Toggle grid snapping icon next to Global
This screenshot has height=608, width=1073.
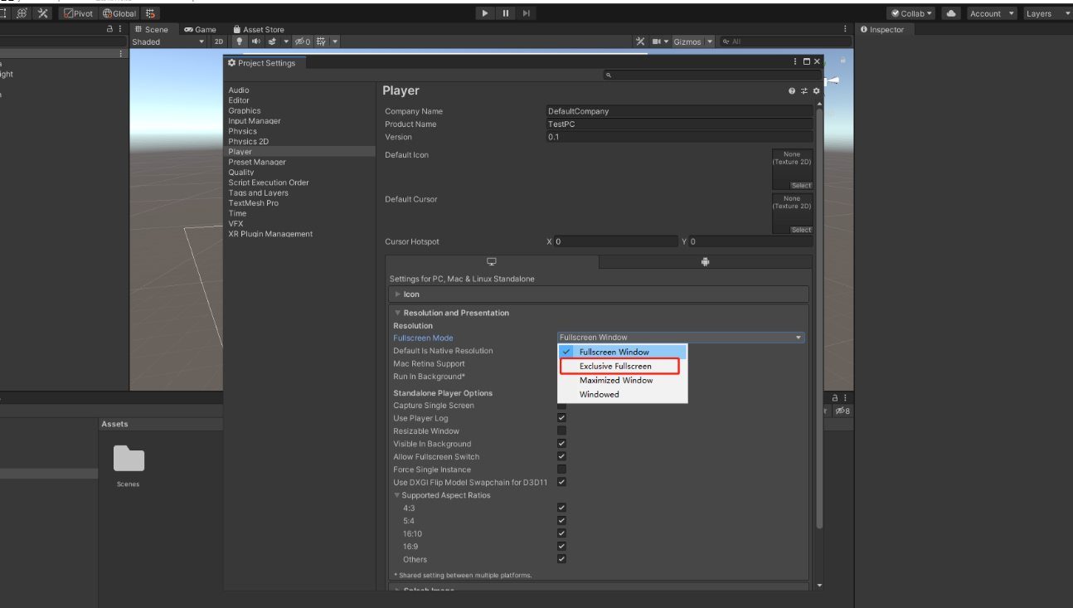pyautogui.click(x=150, y=13)
